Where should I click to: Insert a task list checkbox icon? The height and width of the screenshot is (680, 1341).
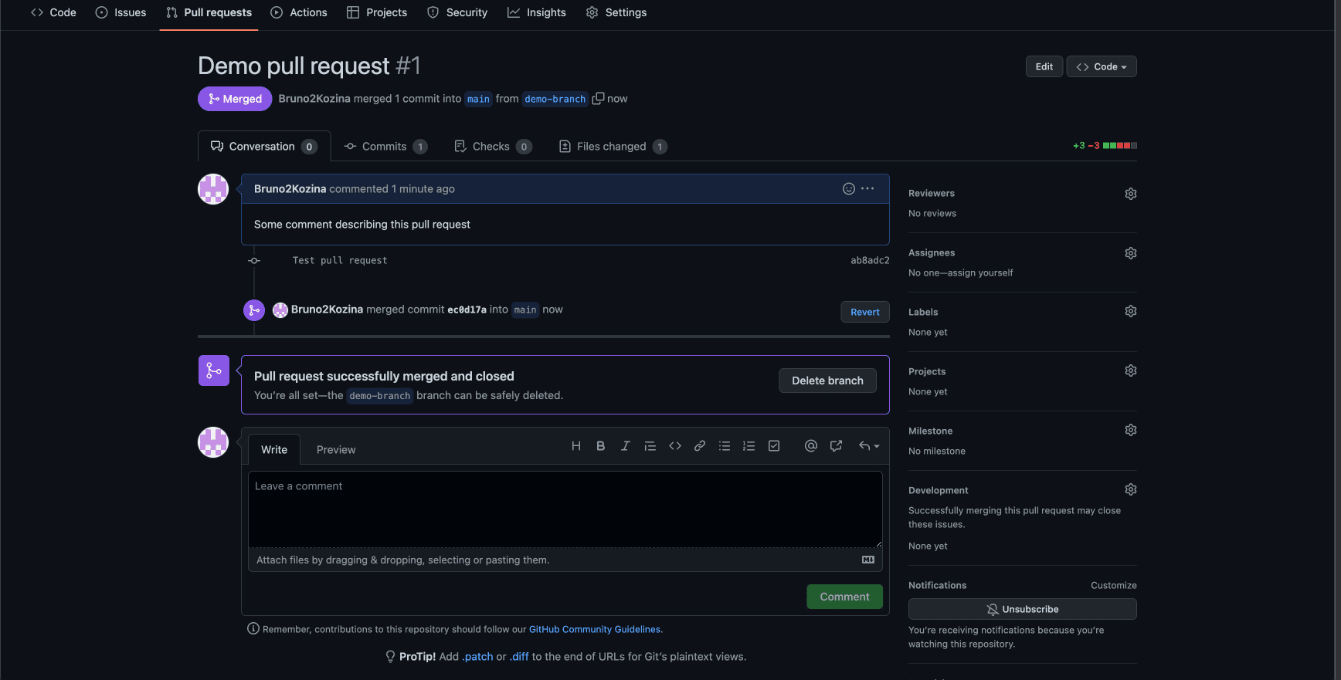773,446
